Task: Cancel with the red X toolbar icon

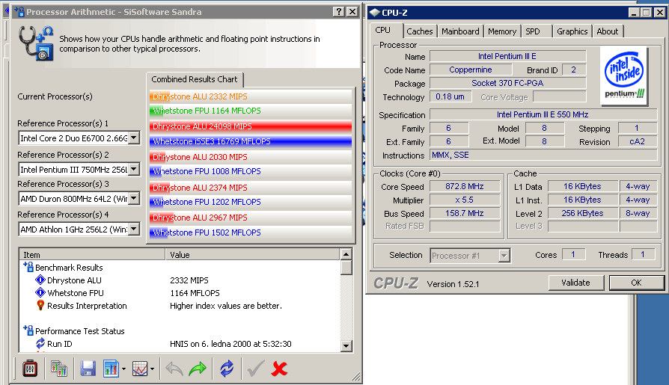Action: click(x=280, y=368)
